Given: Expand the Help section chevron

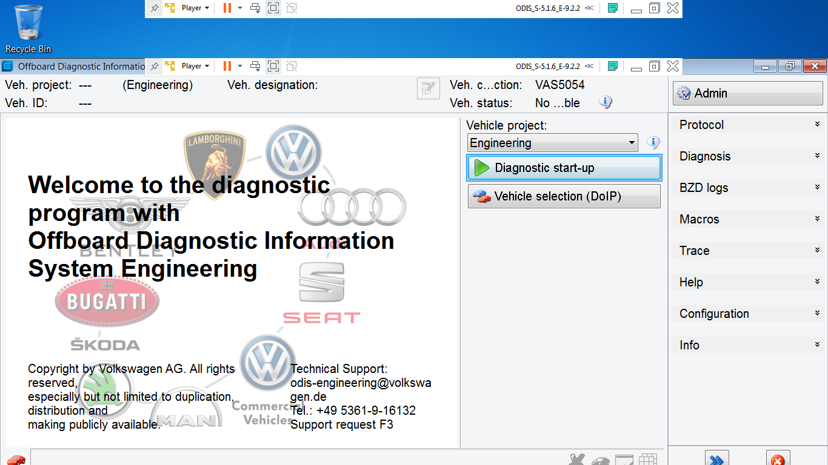Looking at the screenshot, I should coord(817,282).
